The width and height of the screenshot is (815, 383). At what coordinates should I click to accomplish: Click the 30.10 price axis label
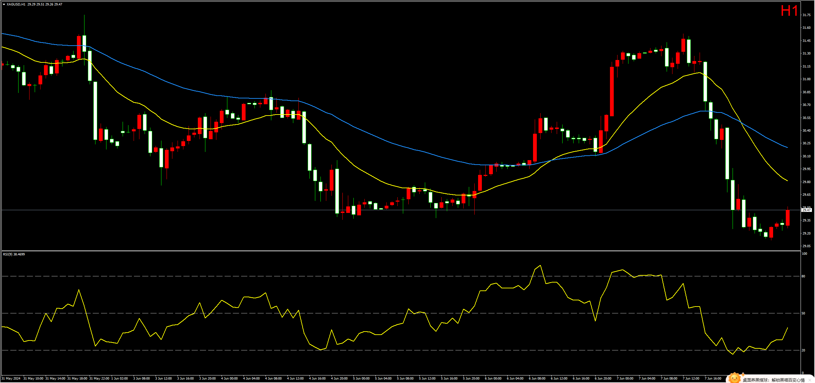click(806, 156)
